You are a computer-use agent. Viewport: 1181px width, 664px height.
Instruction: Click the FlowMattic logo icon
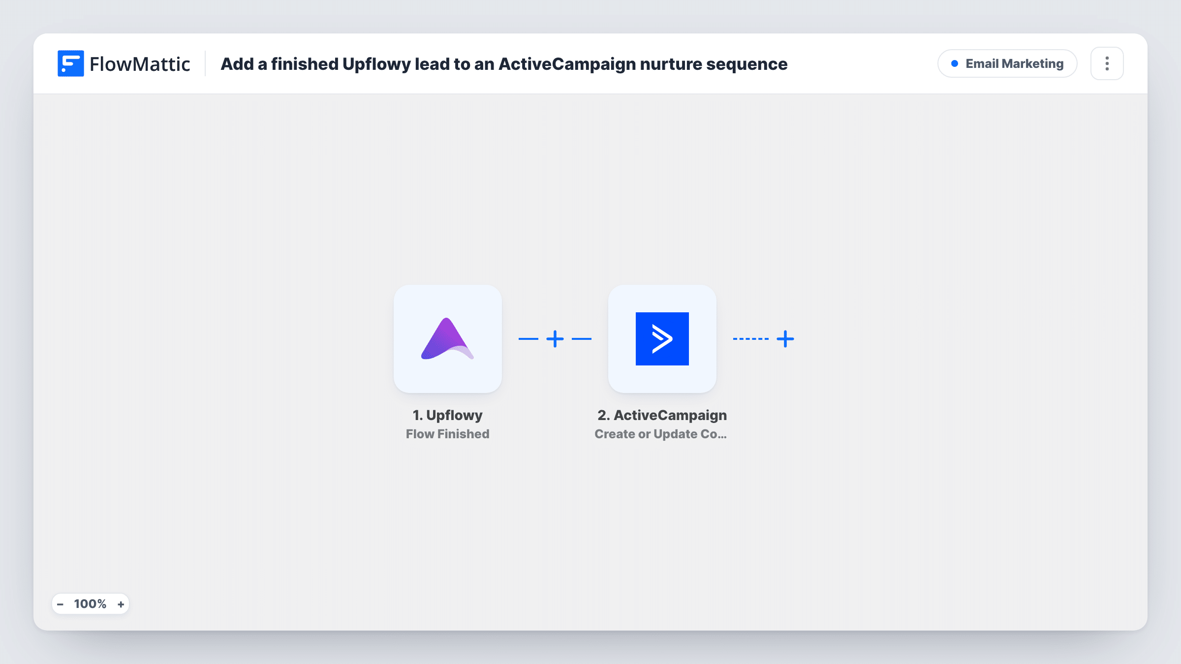click(70, 63)
